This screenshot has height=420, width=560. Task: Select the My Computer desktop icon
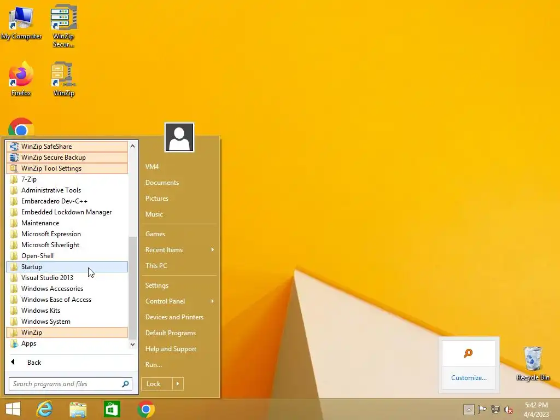coord(21,22)
